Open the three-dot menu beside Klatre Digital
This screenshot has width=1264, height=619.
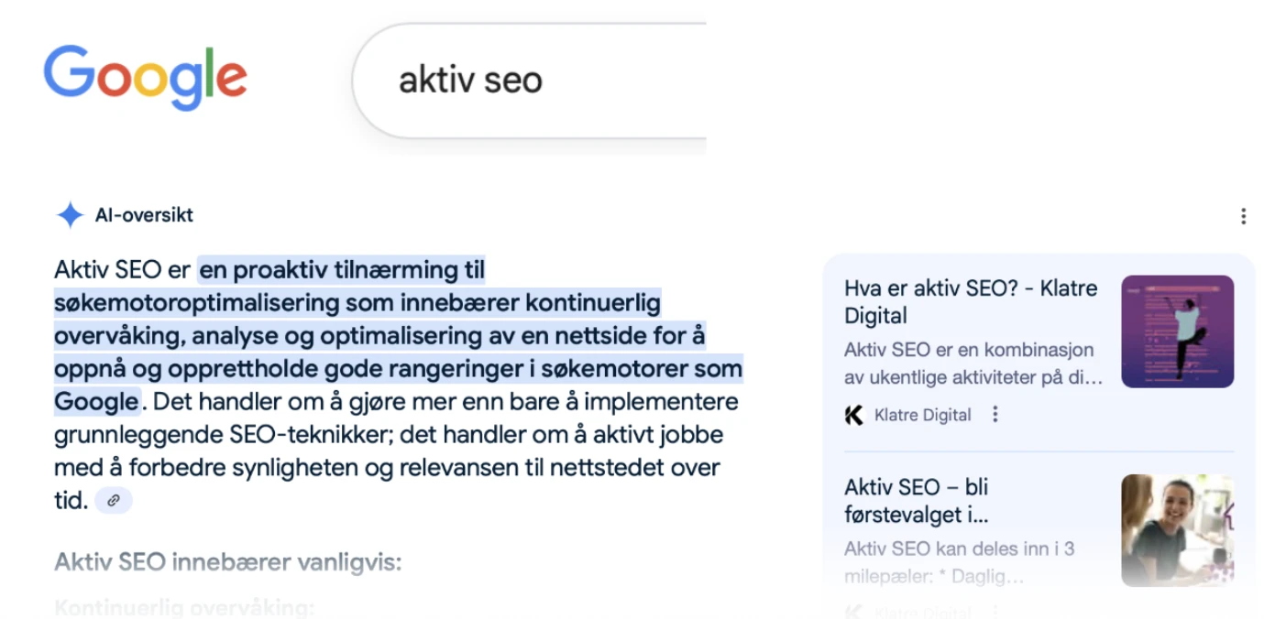pos(995,415)
